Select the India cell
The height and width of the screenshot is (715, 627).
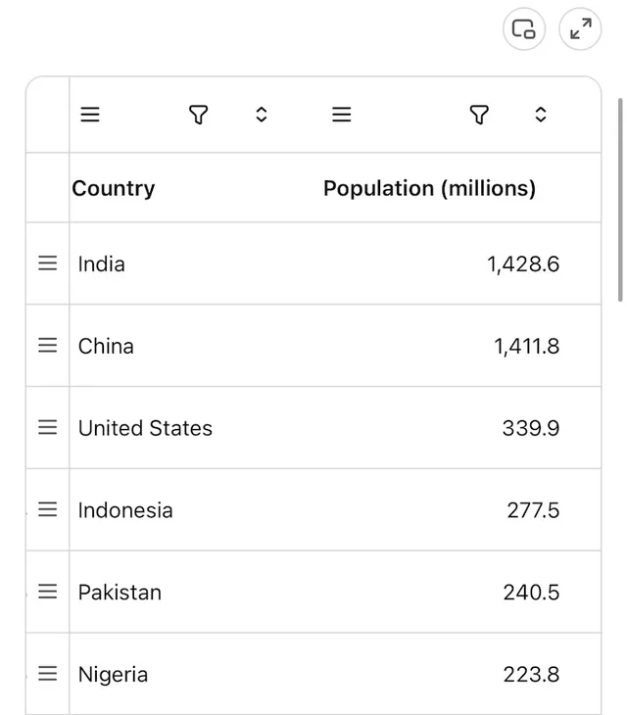point(101,264)
